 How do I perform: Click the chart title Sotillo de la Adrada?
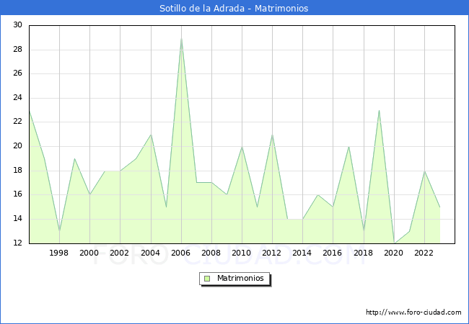234,9
